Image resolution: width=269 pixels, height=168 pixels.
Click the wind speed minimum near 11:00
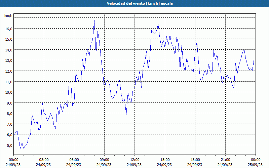(x=126, y=115)
